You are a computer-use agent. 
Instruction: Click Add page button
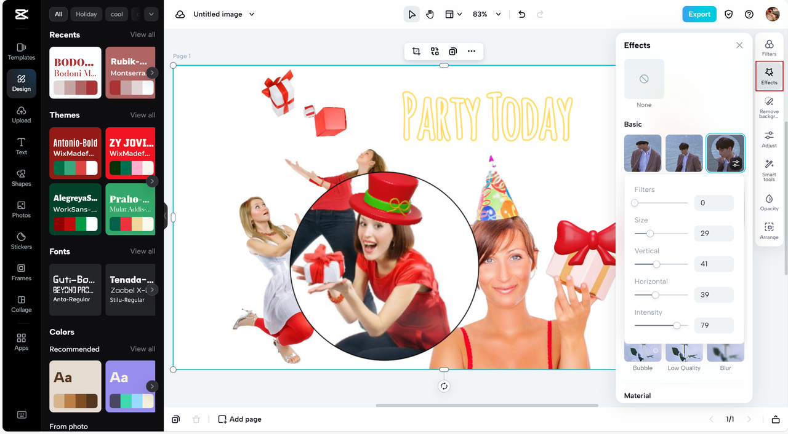(239, 419)
